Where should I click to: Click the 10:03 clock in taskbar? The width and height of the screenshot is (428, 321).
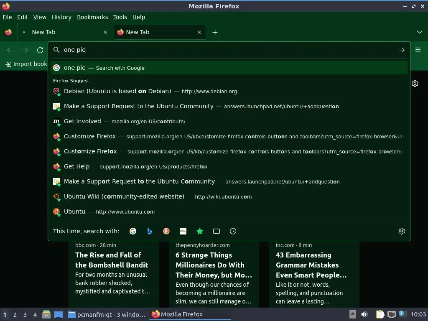[418, 315]
